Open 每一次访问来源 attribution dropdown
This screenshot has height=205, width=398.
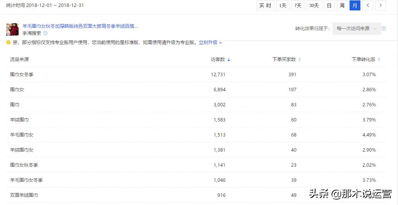coord(357,29)
